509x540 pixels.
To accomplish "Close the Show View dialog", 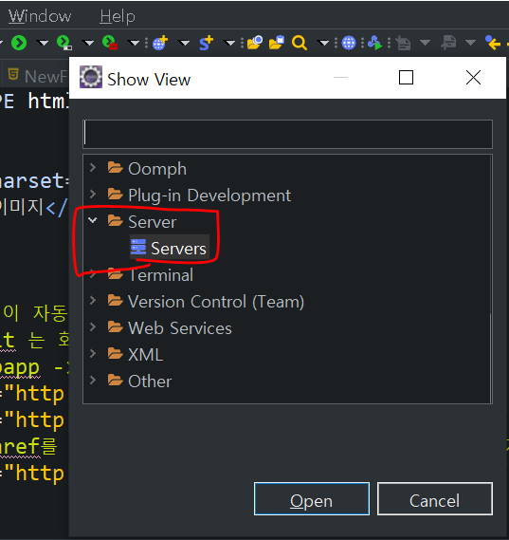I will coord(473,78).
